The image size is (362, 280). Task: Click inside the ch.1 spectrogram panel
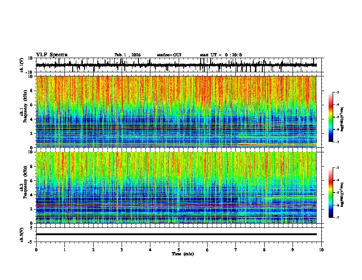point(176,112)
